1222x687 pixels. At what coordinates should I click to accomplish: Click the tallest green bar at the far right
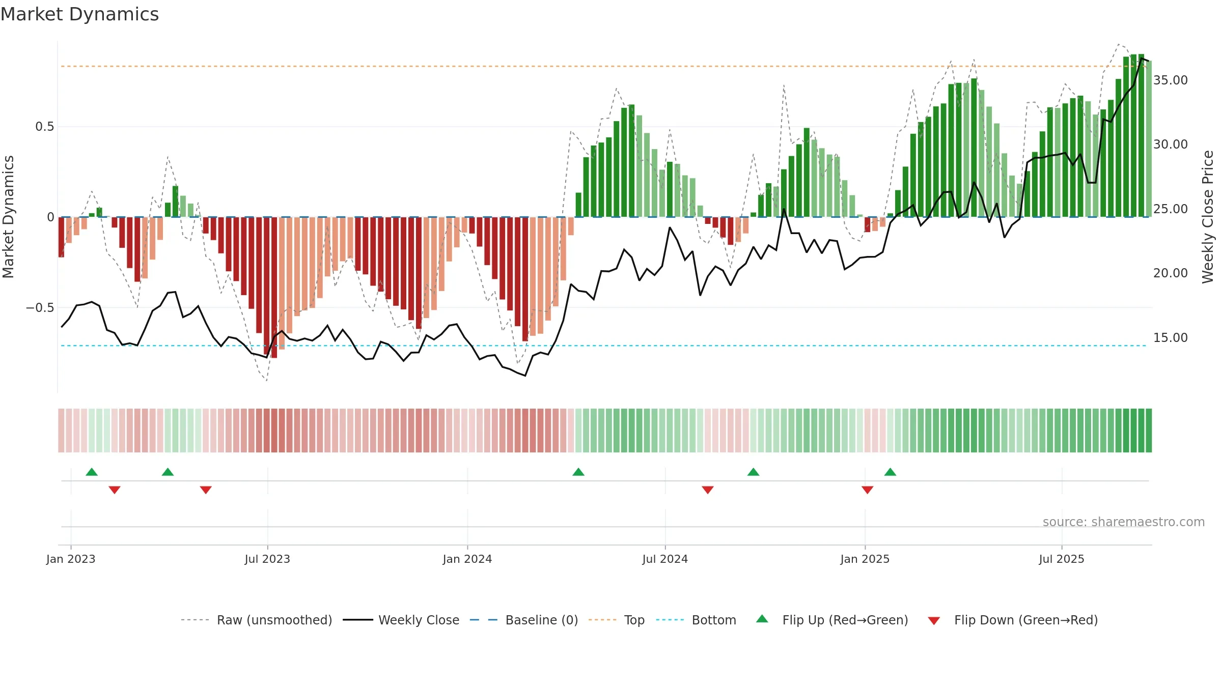[x=1141, y=135]
